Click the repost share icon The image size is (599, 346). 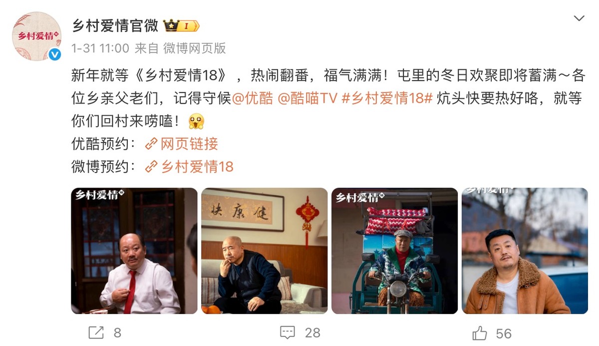(96, 333)
